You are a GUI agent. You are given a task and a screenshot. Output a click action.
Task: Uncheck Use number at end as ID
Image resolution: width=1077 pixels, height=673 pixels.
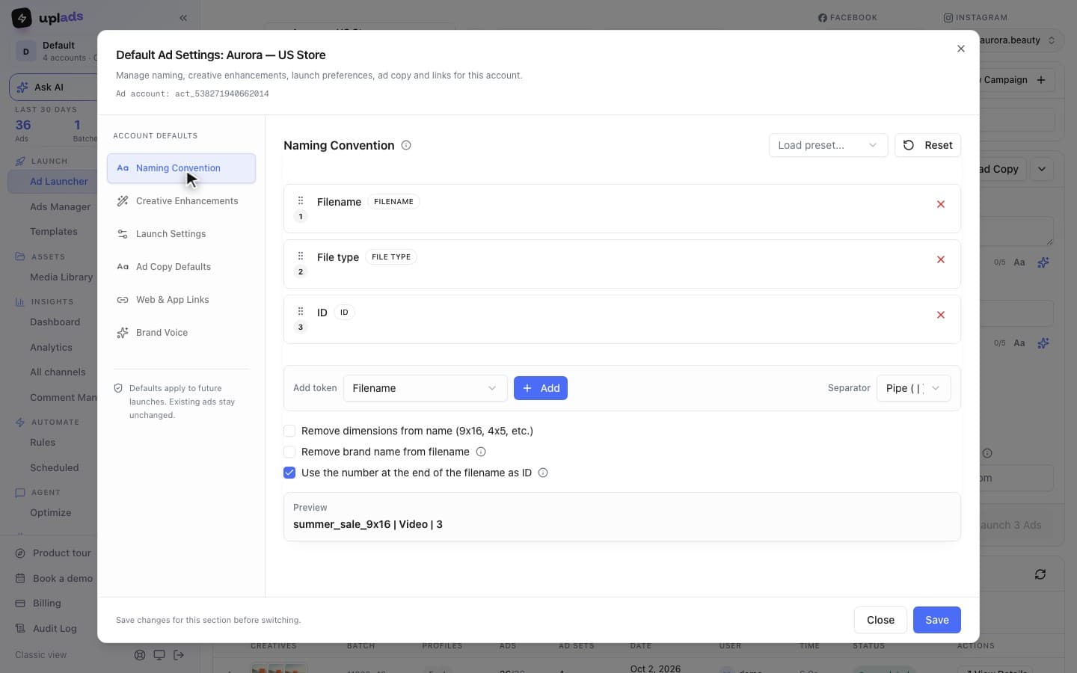point(289,473)
